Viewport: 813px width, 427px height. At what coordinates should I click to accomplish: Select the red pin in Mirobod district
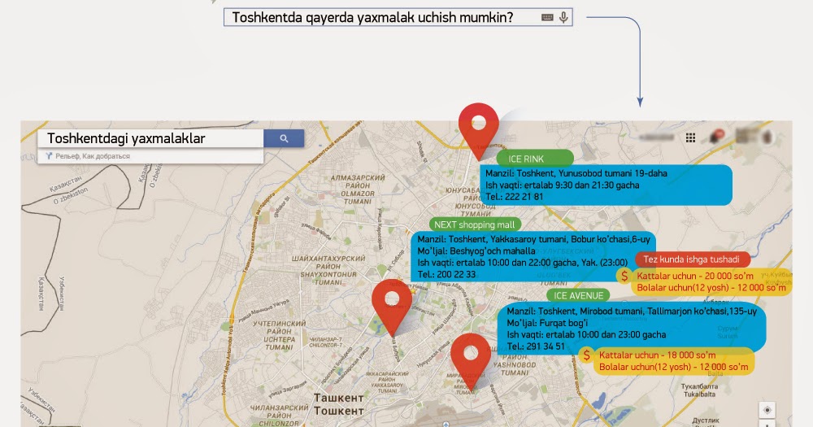coord(470,362)
